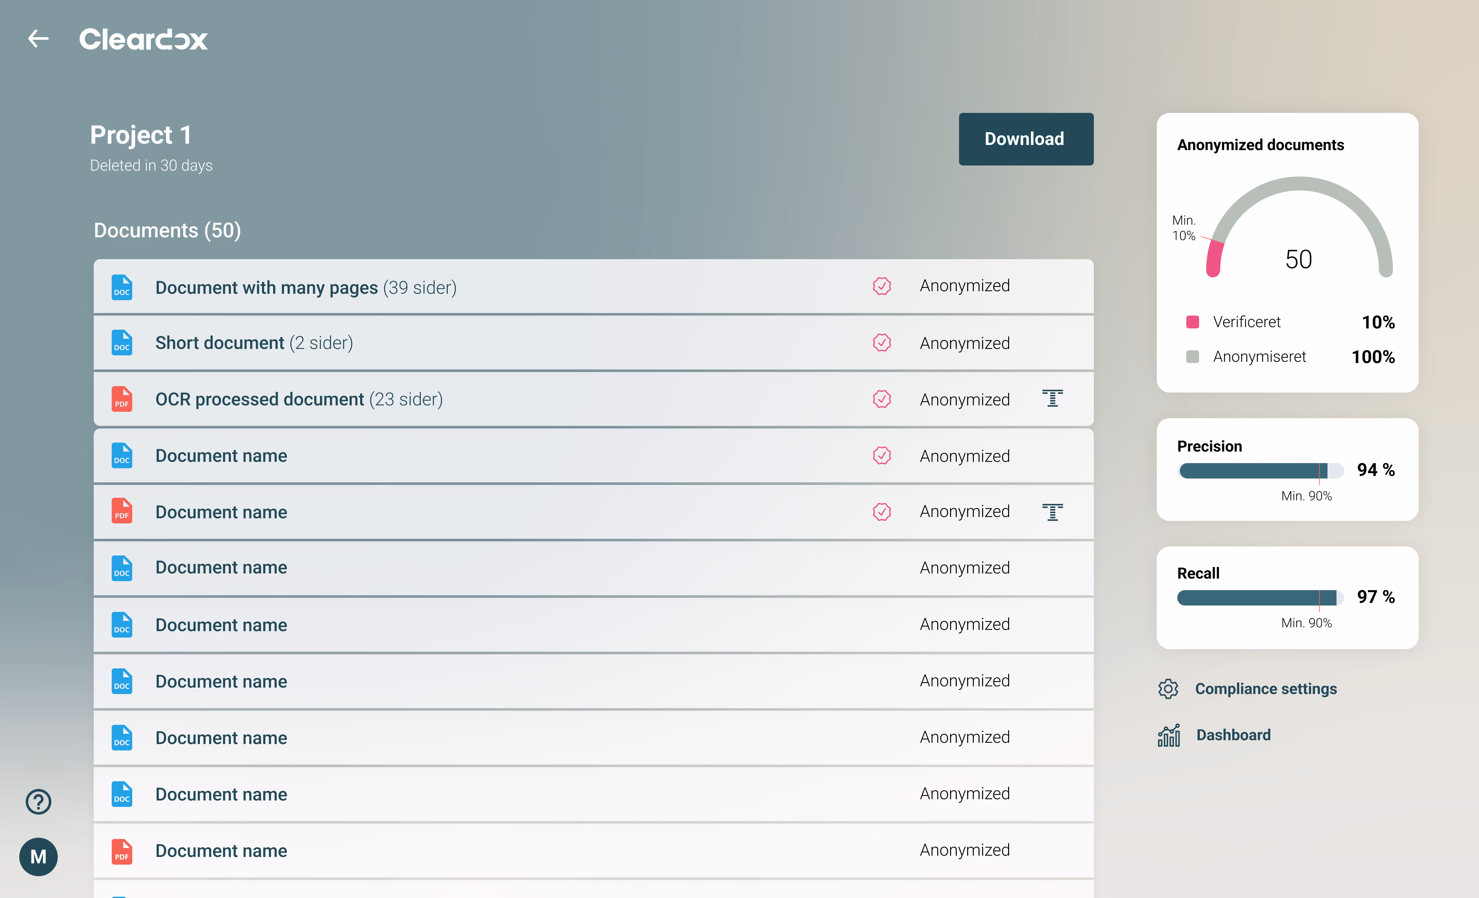Click the 94 % precision value
This screenshot has width=1479, height=898.
[1376, 470]
